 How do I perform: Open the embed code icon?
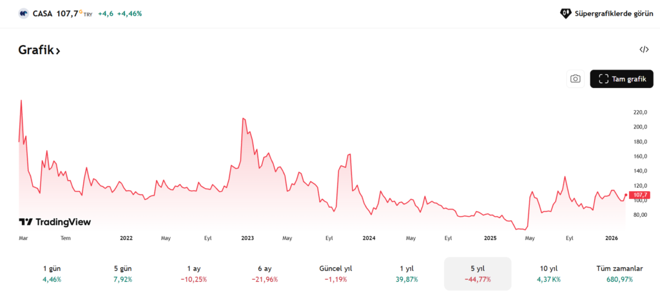(643, 50)
